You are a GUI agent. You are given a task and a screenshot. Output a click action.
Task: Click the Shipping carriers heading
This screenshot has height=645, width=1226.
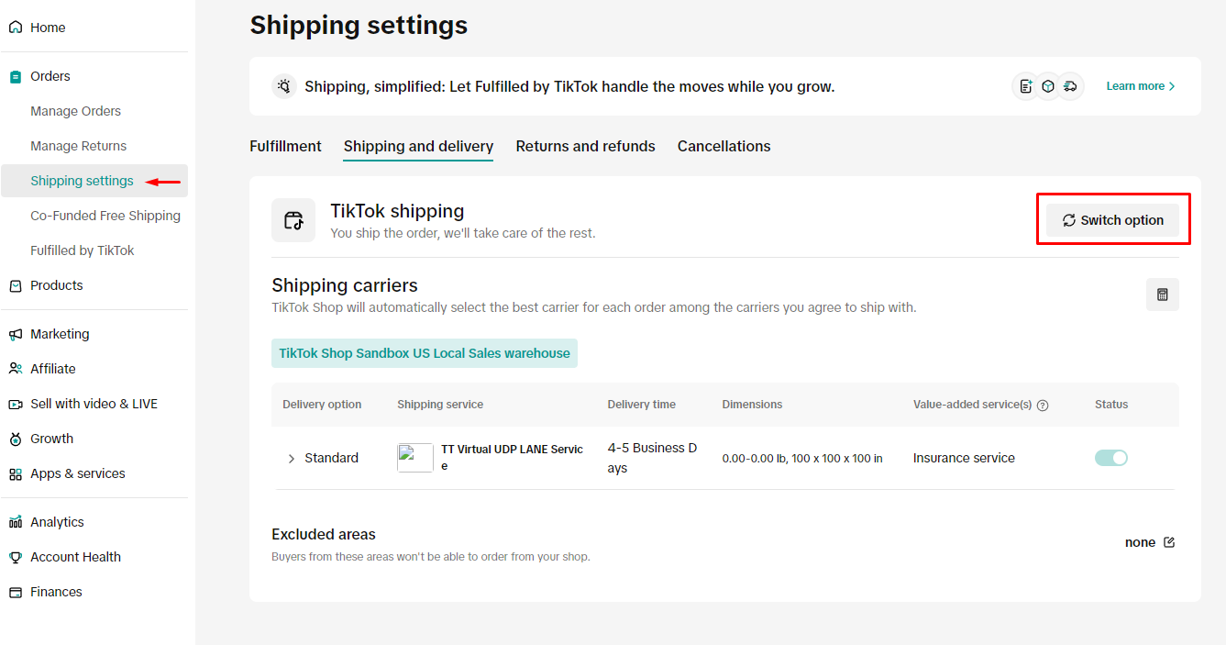tap(345, 284)
